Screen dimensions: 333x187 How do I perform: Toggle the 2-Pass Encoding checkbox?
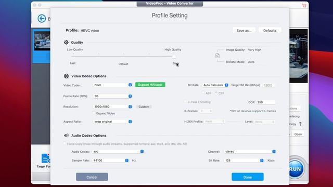185,102
